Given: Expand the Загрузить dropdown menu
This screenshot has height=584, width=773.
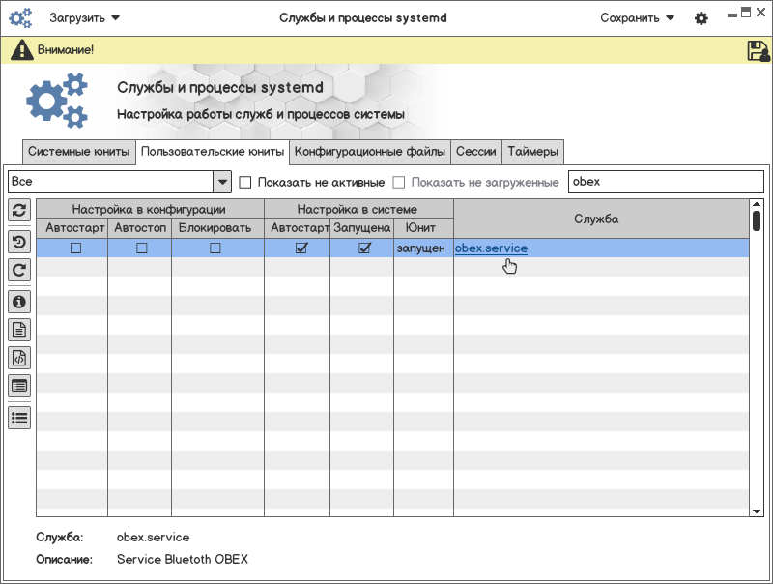Looking at the screenshot, I should pyautogui.click(x=84, y=18).
